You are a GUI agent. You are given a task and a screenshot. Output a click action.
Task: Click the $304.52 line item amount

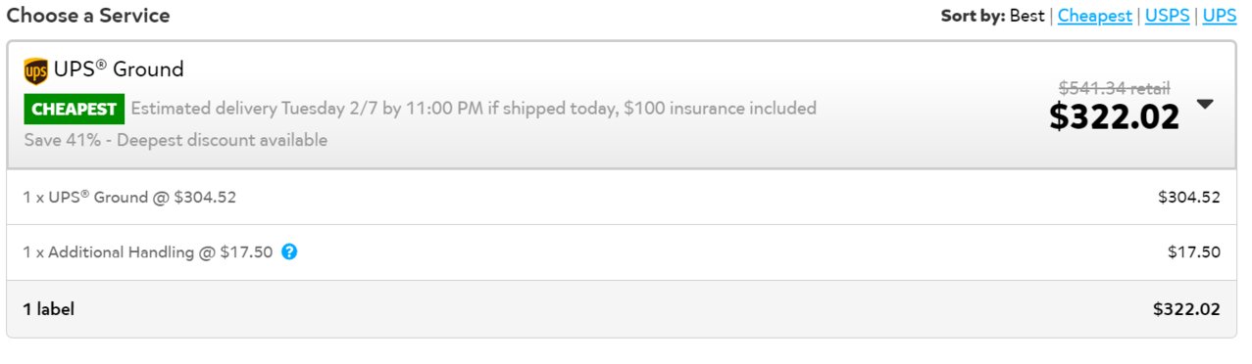(1188, 197)
